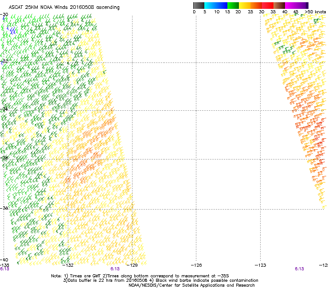Click the '0' label under the color bar
The image size is (328, 288).
click(x=194, y=12)
